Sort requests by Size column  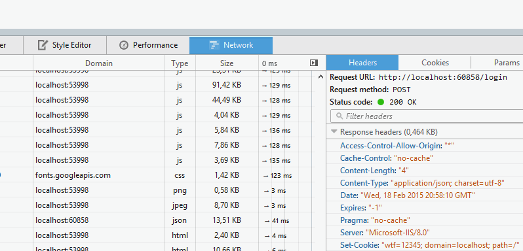[227, 63]
